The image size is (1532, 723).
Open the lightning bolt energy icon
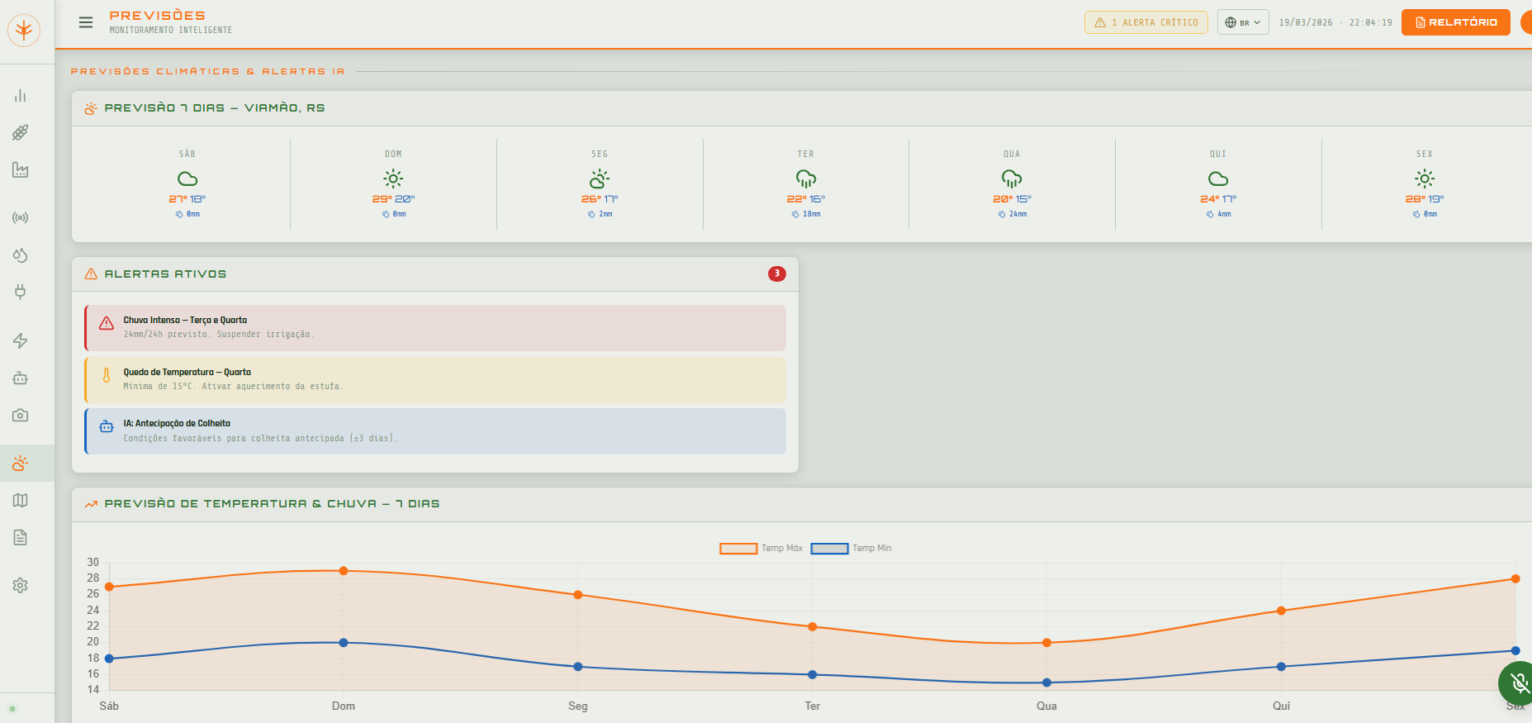(21, 340)
